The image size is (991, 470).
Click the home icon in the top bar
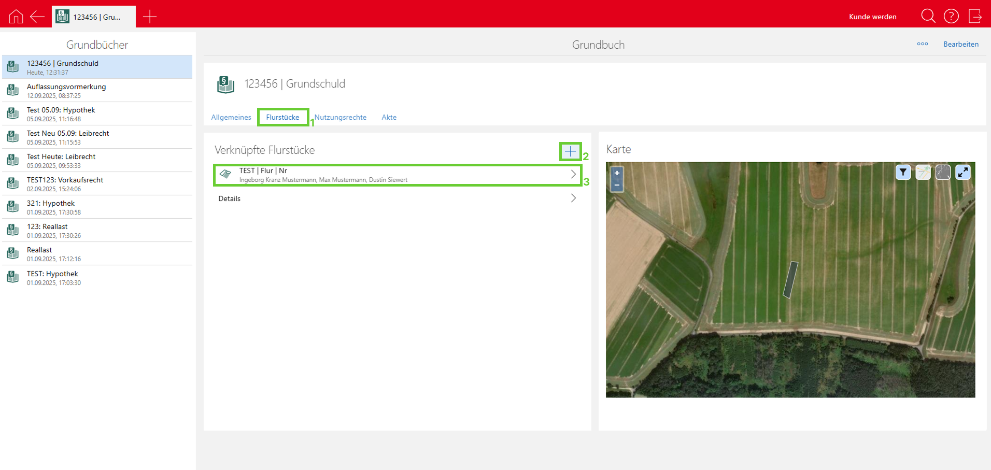click(x=16, y=17)
